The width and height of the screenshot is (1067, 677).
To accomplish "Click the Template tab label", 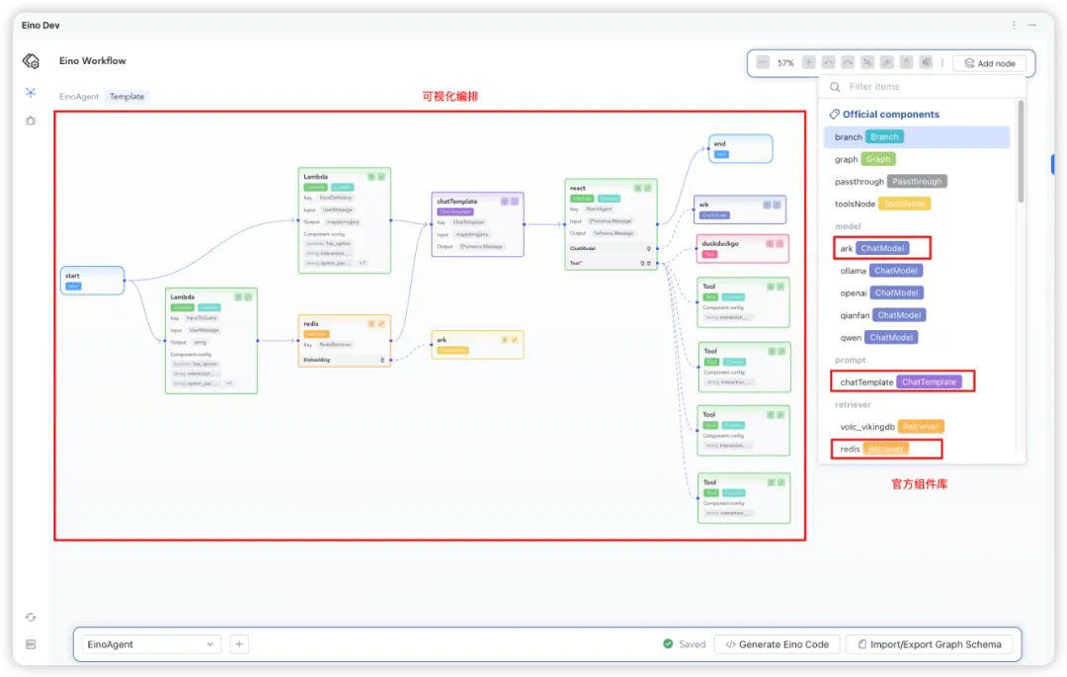I will click(x=126, y=97).
